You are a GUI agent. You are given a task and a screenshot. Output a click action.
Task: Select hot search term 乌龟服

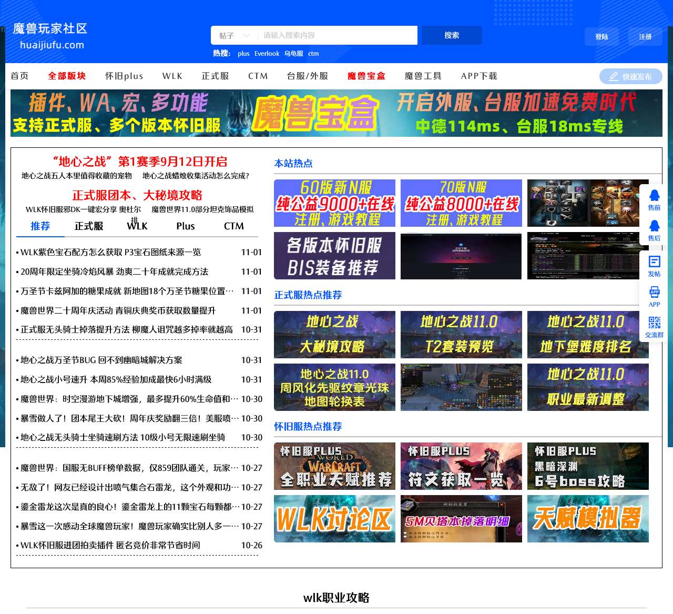pyautogui.click(x=294, y=54)
